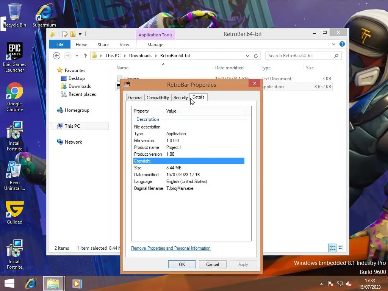Open the Install Fortnite icon below Chrome
Image resolution: width=388 pixels, height=291 pixels.
point(14,136)
